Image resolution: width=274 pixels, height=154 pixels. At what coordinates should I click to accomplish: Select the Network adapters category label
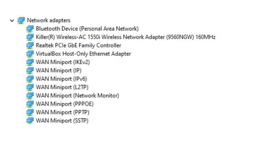pos(49,20)
